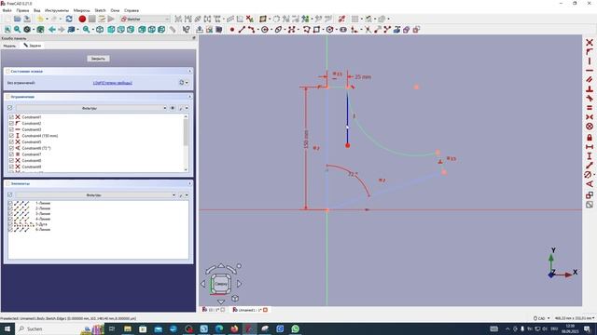Image resolution: width=597 pixels, height=335 pixels.
Task: Open the elements settings dropdown arrow
Action: pos(187,194)
